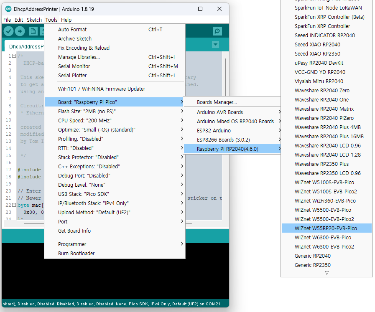Collapse the comment block at line 1
This screenshot has width=375, height=312.
click(14, 56)
